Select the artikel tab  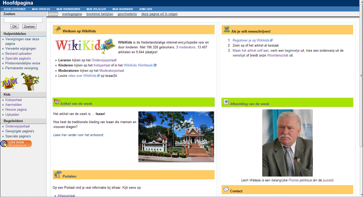(x=53, y=14)
